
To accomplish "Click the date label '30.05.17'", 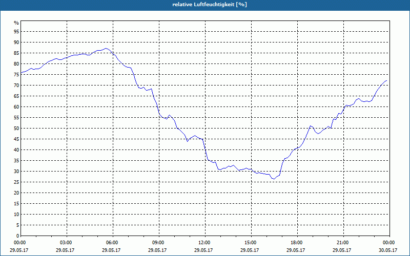I will [x=388, y=250].
